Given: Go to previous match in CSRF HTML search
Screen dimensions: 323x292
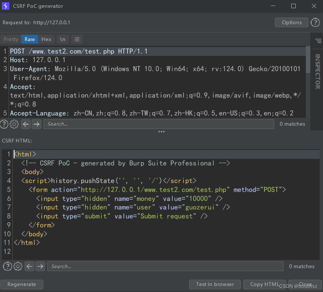Looking at the screenshot, I should pyautogui.click(x=29, y=266).
